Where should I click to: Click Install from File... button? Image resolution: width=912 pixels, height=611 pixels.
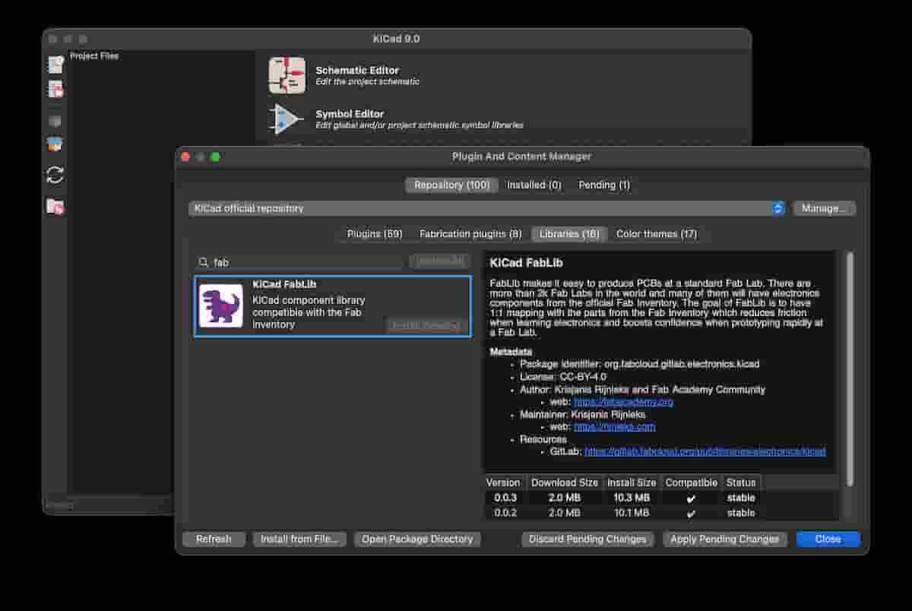[x=299, y=539]
